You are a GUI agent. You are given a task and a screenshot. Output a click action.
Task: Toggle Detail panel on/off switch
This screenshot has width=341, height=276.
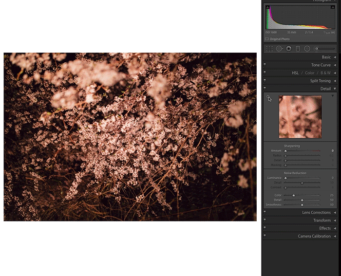tap(265, 88)
